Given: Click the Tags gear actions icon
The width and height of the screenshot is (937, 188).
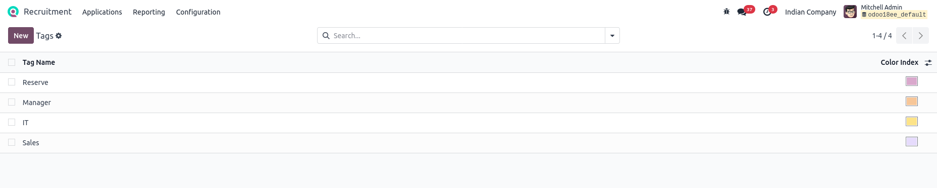Looking at the screenshot, I should [59, 36].
